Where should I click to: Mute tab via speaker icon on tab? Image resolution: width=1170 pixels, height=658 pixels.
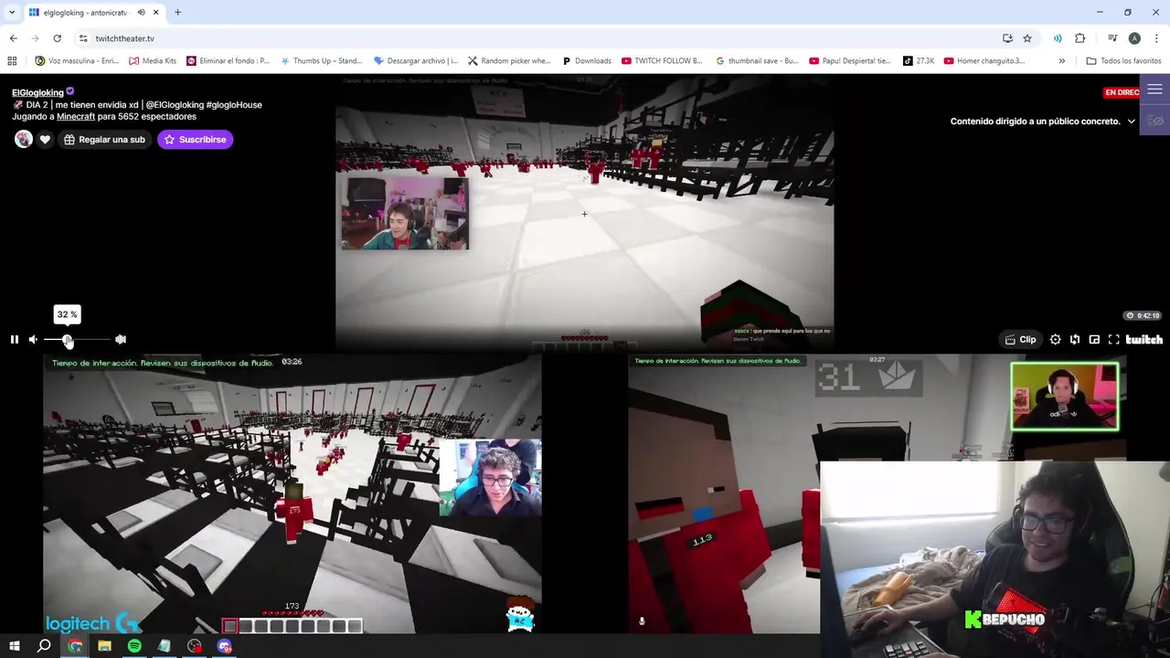pyautogui.click(x=141, y=13)
